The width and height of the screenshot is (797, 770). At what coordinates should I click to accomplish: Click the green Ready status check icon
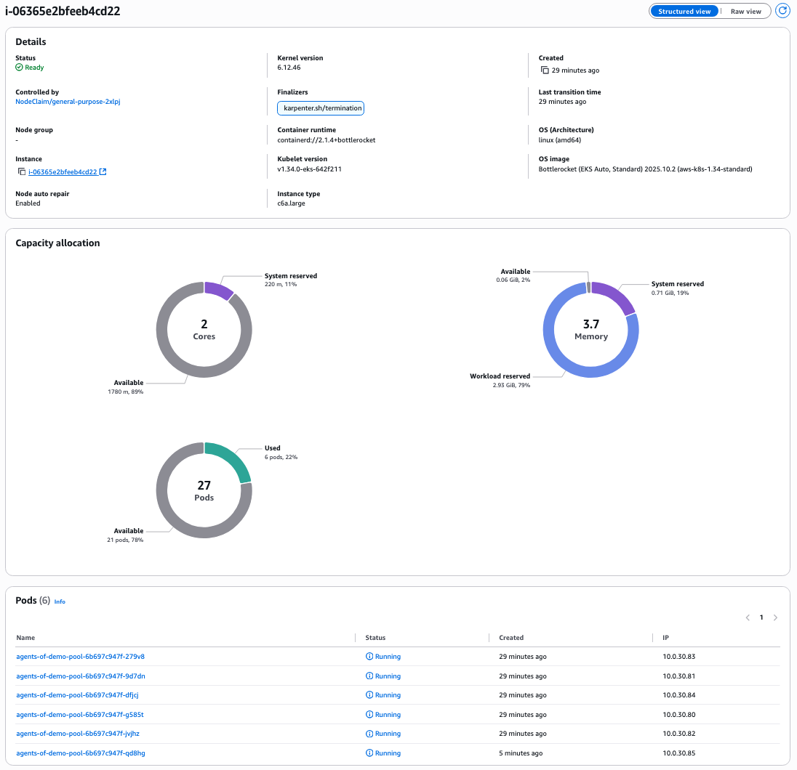pyautogui.click(x=19, y=67)
